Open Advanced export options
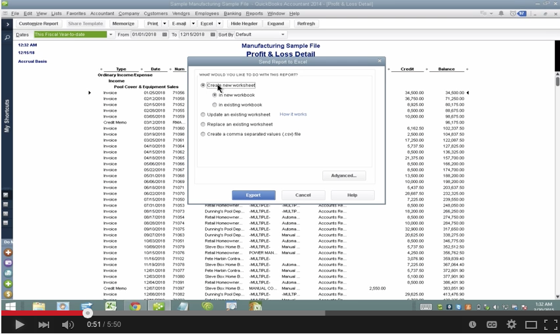 [x=344, y=176]
